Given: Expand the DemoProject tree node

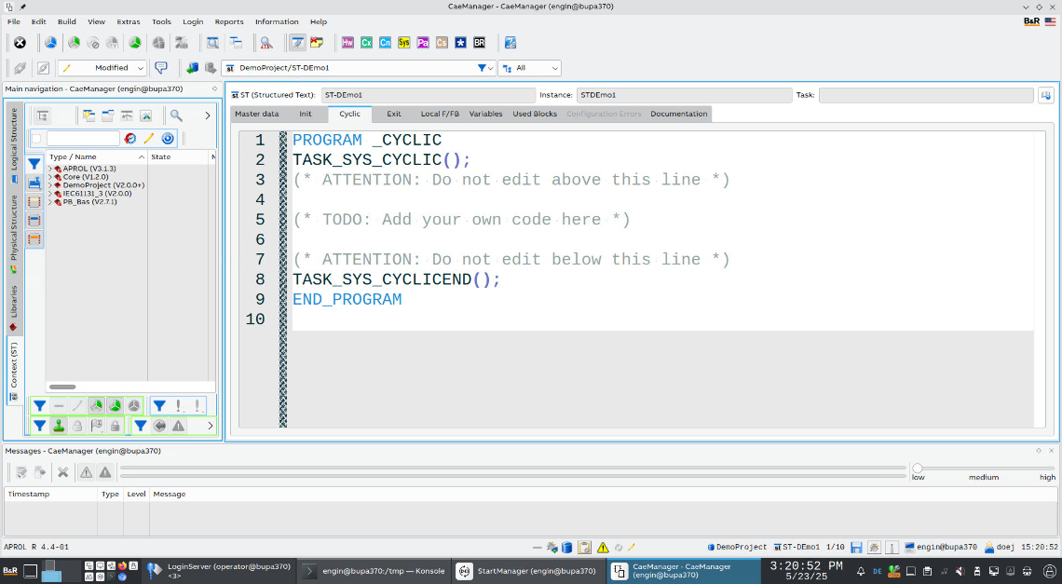Looking at the screenshot, I should point(50,185).
